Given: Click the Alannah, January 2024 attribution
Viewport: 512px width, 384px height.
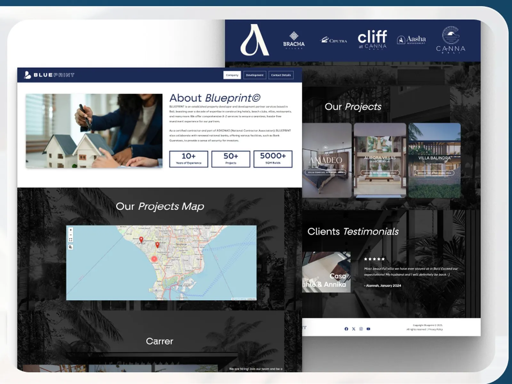Looking at the screenshot, I should tap(383, 285).
